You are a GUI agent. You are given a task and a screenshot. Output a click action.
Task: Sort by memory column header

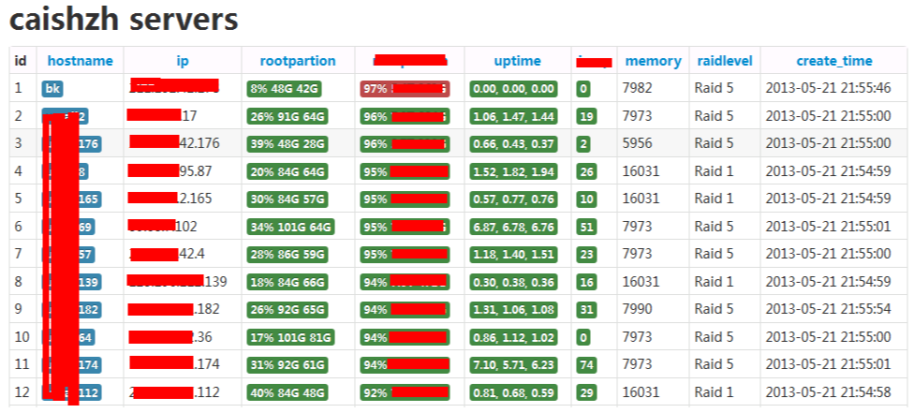pyautogui.click(x=654, y=61)
